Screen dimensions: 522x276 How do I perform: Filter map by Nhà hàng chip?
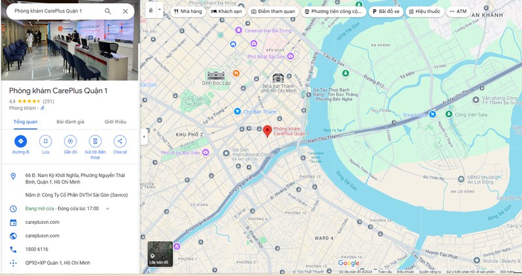[x=187, y=12]
